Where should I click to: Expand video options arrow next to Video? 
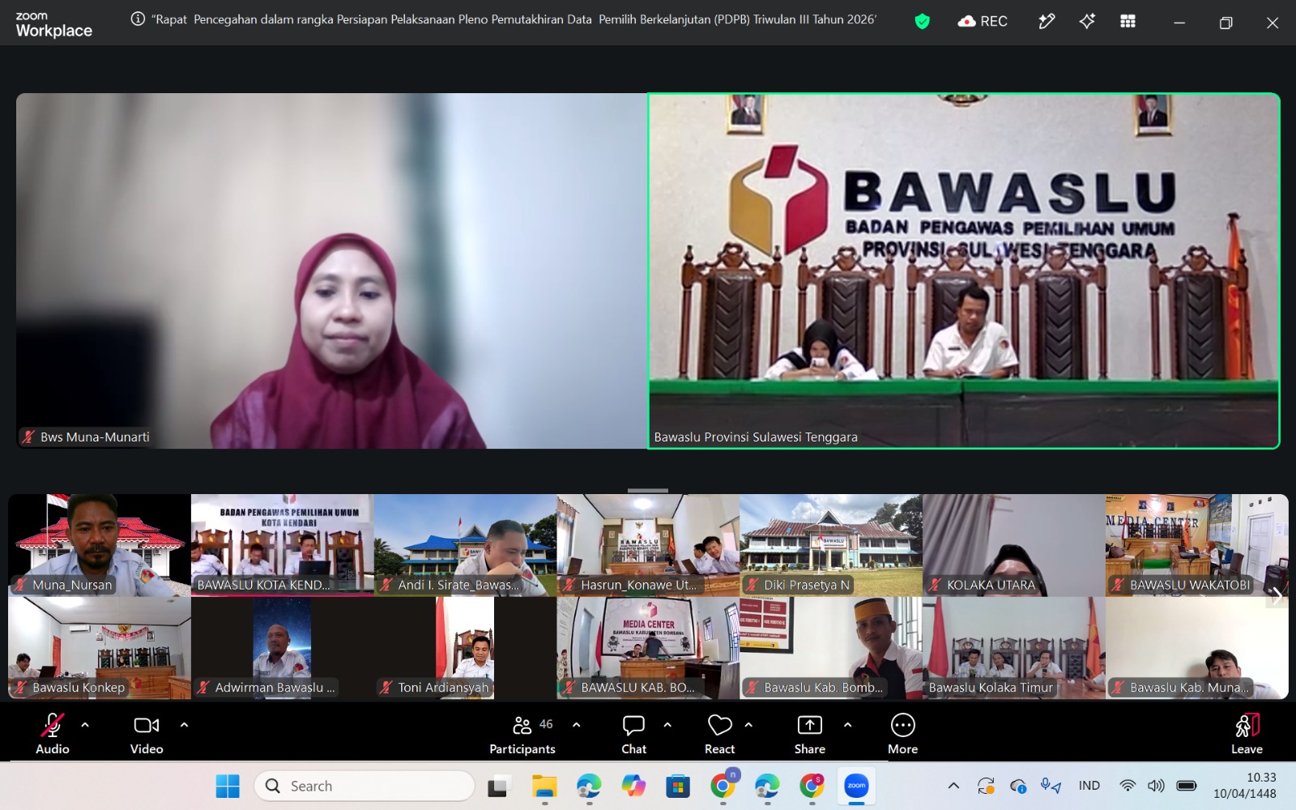(x=184, y=725)
